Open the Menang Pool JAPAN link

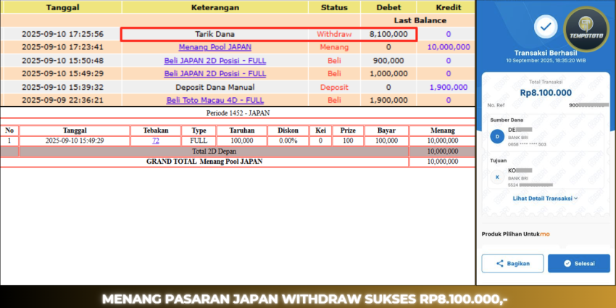pos(215,47)
